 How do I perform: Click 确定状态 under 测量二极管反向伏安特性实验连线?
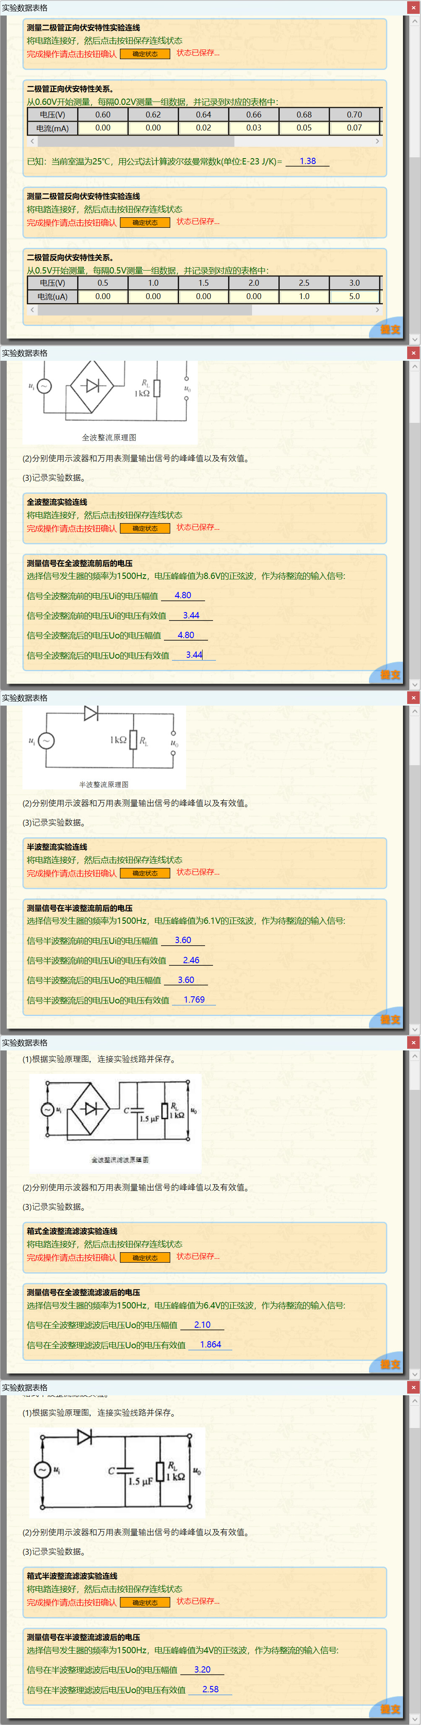(x=145, y=223)
